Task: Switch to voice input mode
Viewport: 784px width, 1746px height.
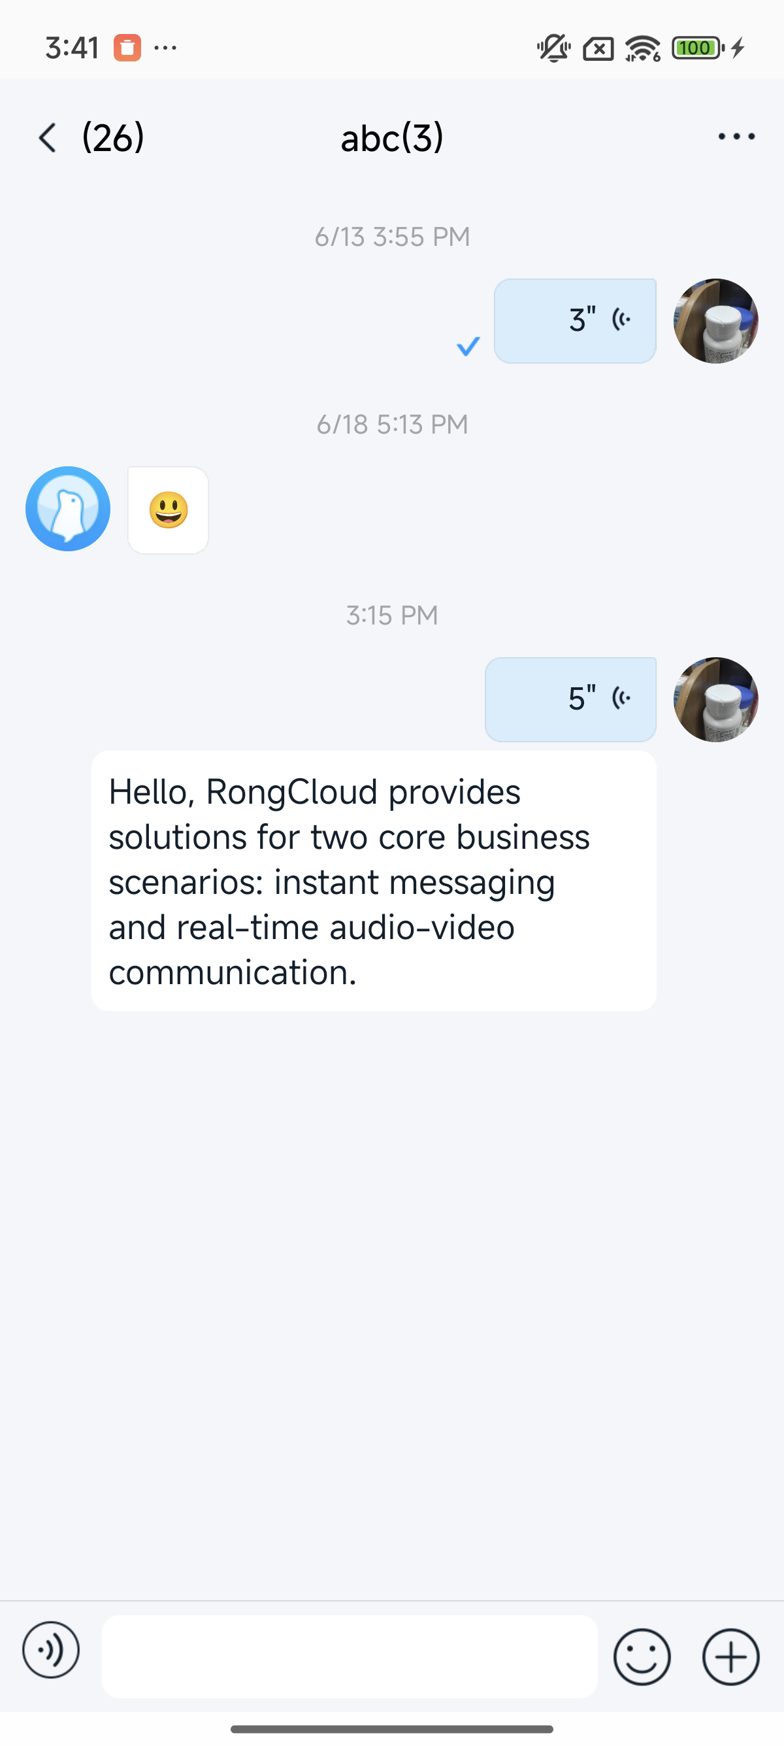Action: [x=51, y=1651]
